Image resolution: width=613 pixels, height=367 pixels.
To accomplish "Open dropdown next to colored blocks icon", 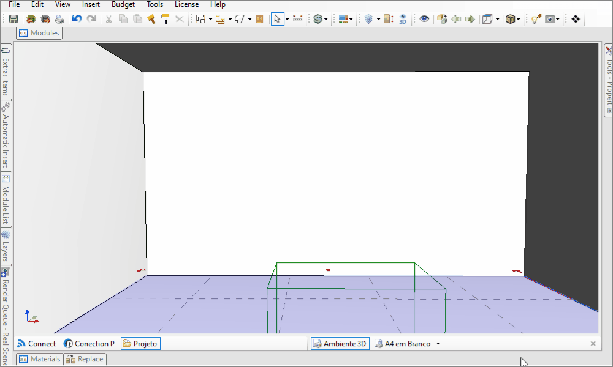I will [351, 19].
